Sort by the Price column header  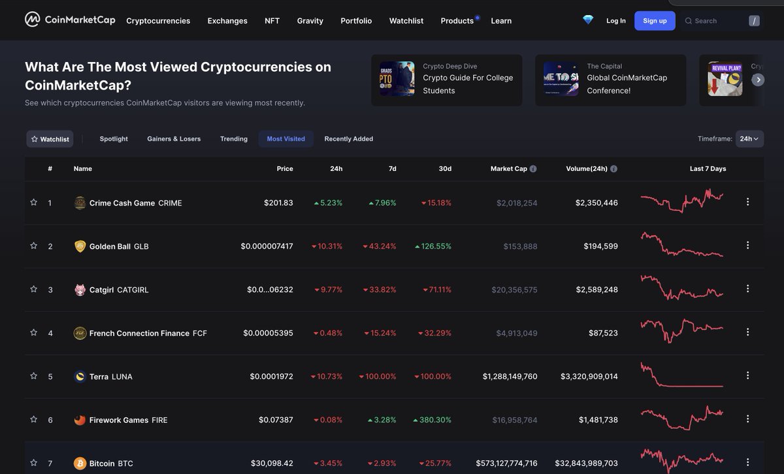pyautogui.click(x=285, y=168)
